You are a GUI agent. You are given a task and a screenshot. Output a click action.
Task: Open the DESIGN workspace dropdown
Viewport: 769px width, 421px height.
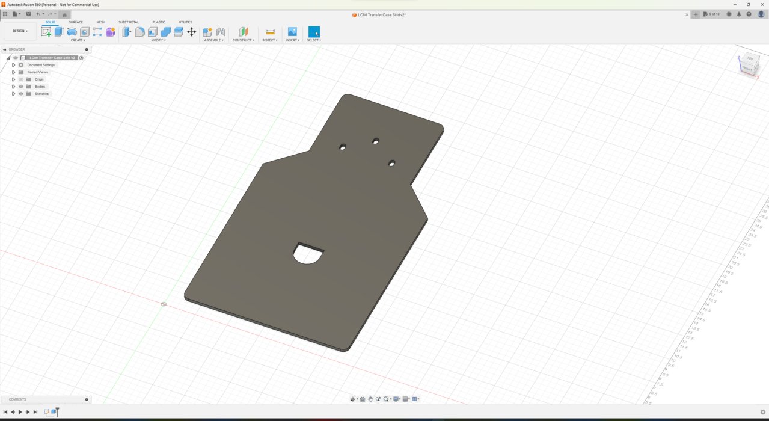(20, 31)
